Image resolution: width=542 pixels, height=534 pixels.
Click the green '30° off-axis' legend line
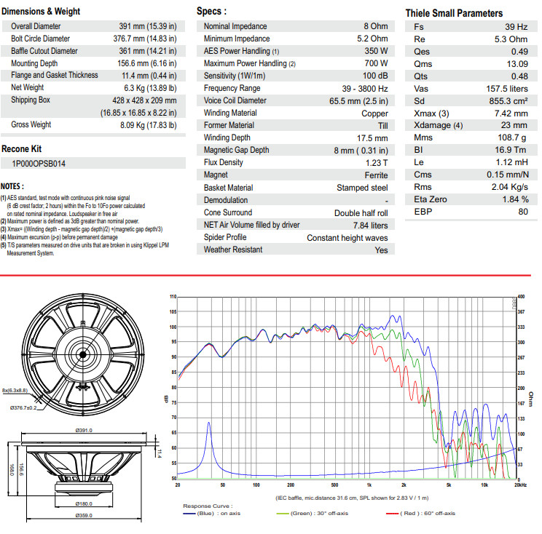point(283,514)
